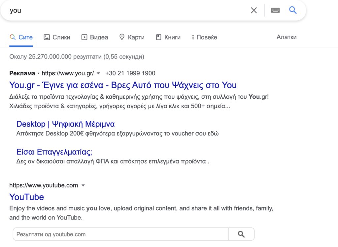This screenshot has height=247, width=338.
Task: Open the YouTube result title
Action: coord(26,197)
